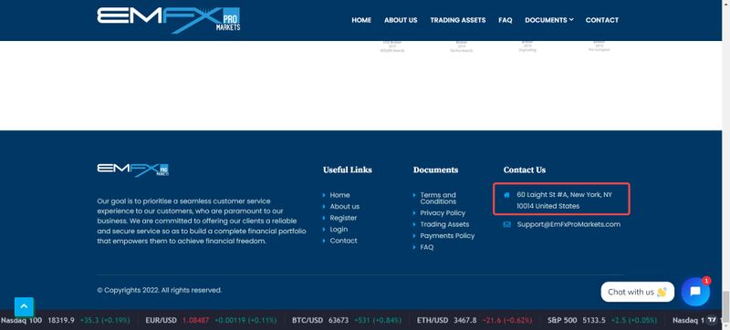The image size is (730, 330).
Task: Click the Documents footer heading
Action: coord(435,170)
